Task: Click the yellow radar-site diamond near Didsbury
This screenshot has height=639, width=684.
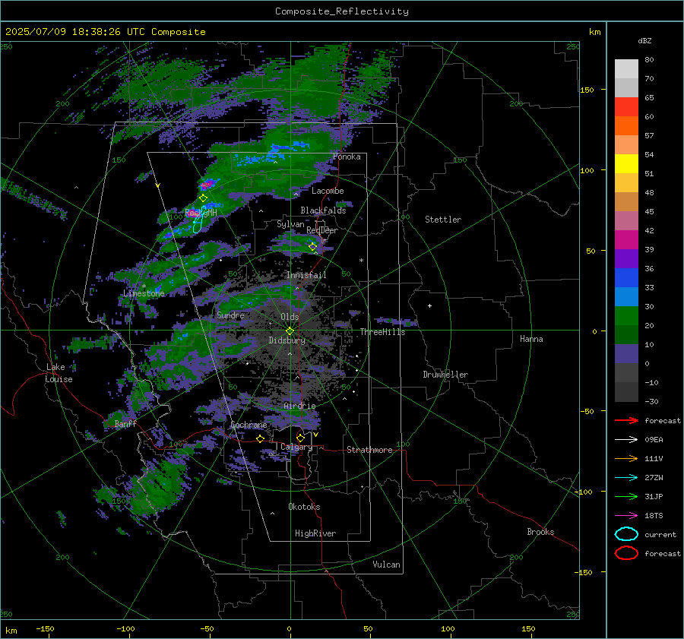Action: click(290, 331)
